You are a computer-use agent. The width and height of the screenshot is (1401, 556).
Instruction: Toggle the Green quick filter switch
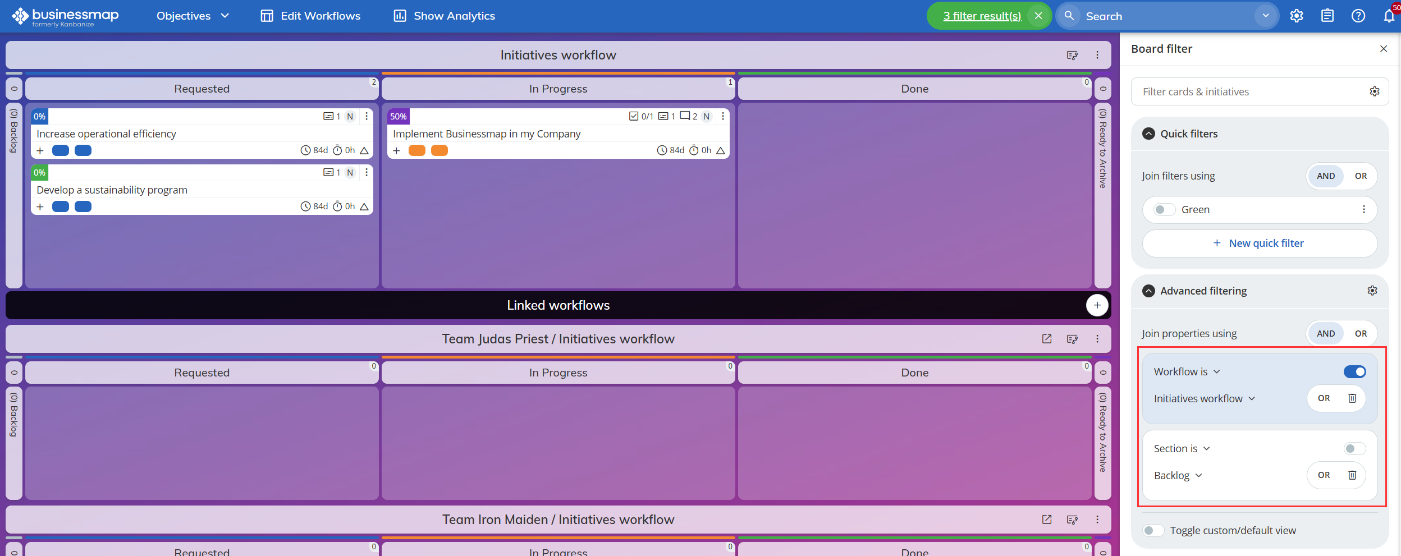point(1164,209)
